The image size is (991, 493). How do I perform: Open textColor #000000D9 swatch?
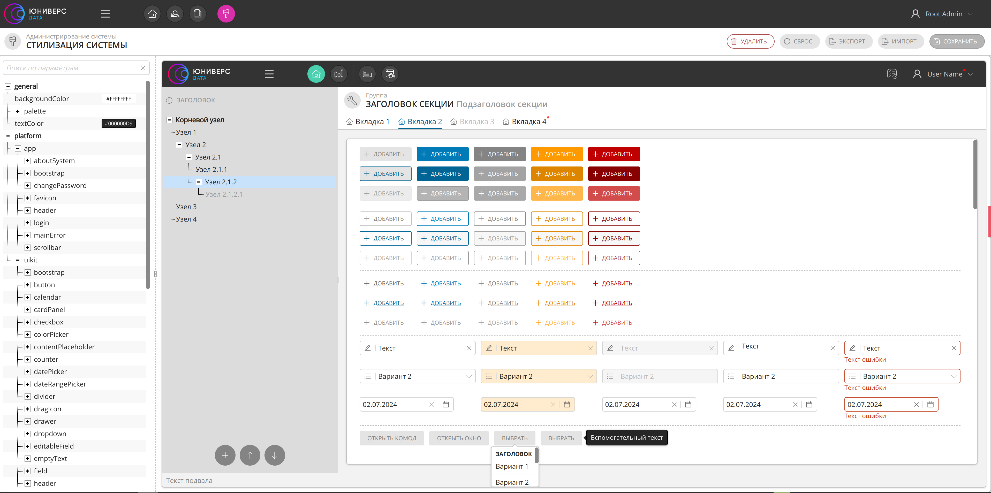pos(118,123)
